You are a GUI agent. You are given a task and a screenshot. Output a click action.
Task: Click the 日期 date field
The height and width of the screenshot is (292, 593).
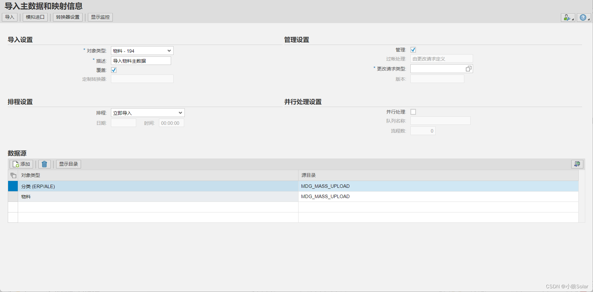[x=123, y=123]
